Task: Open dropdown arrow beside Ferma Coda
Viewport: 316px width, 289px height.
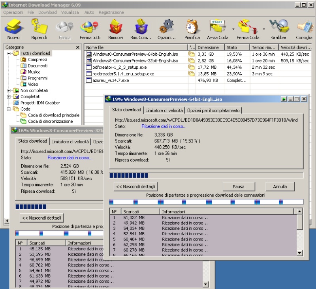Action: pyautogui.click(x=263, y=29)
